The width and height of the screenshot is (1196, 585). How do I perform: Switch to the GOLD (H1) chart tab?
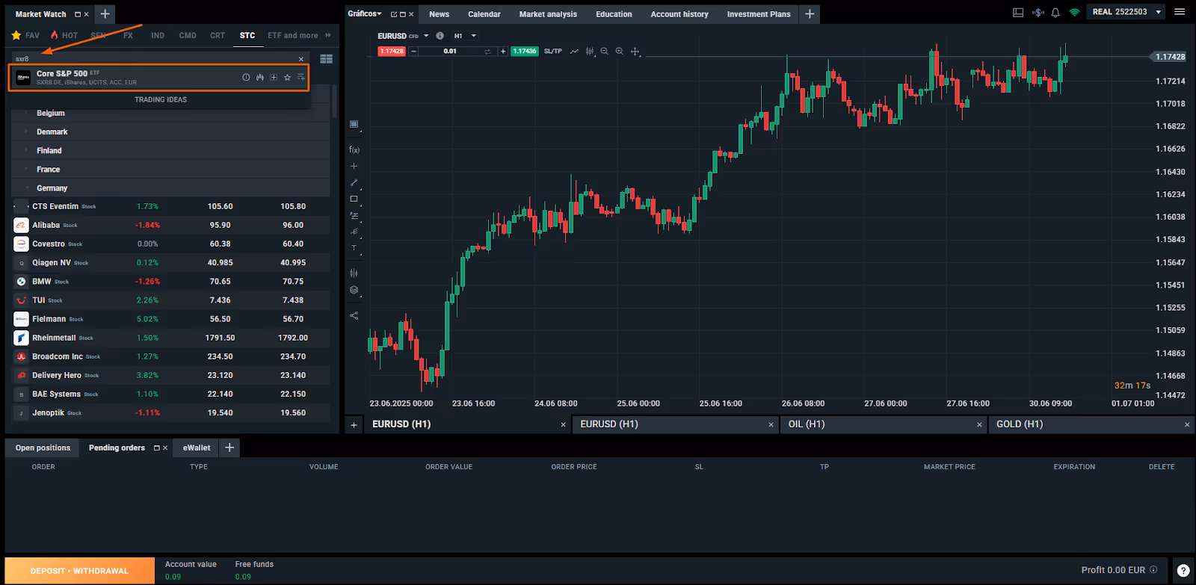[1091, 424]
